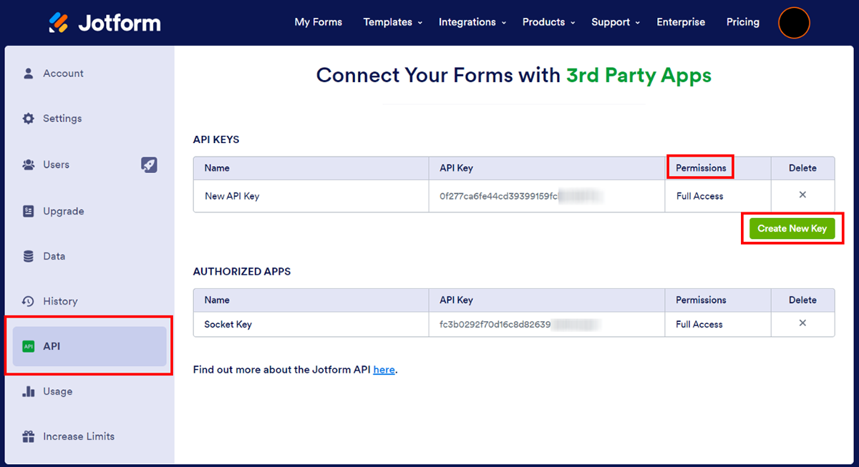Delete the New API Key row
859x467 pixels.
point(802,195)
